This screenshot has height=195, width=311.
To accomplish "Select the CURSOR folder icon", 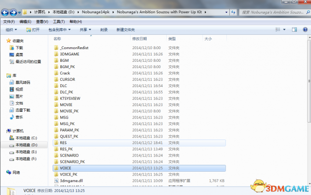I will click(56, 79).
